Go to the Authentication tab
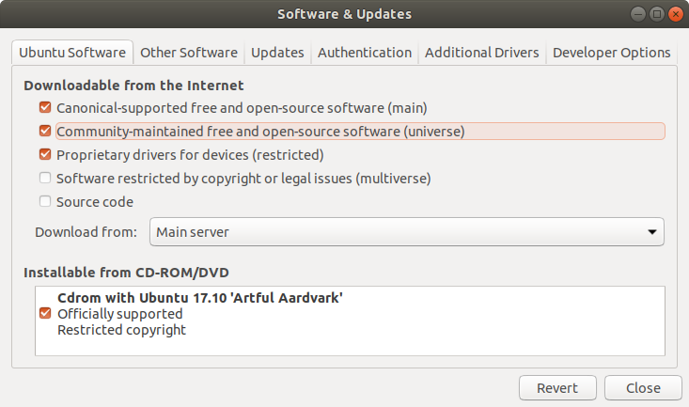 (x=365, y=53)
